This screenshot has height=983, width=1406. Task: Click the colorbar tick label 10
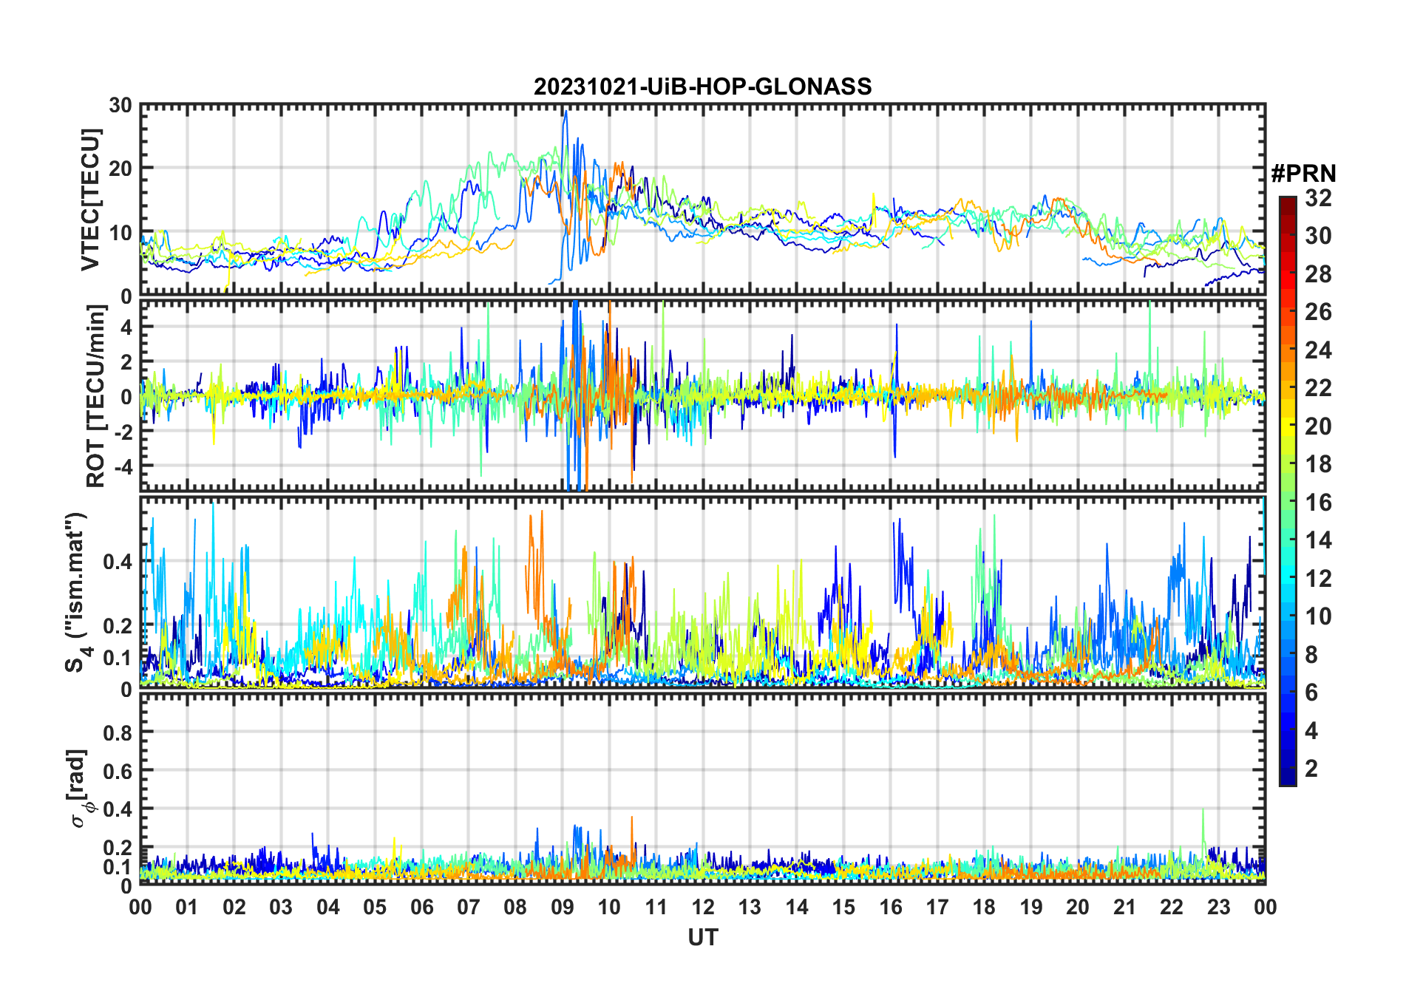pos(1317,616)
